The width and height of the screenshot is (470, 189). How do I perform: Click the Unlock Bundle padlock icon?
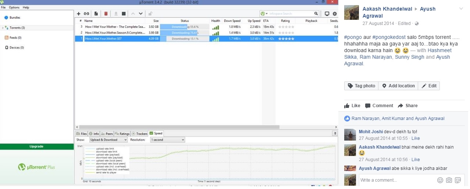[x=150, y=14]
